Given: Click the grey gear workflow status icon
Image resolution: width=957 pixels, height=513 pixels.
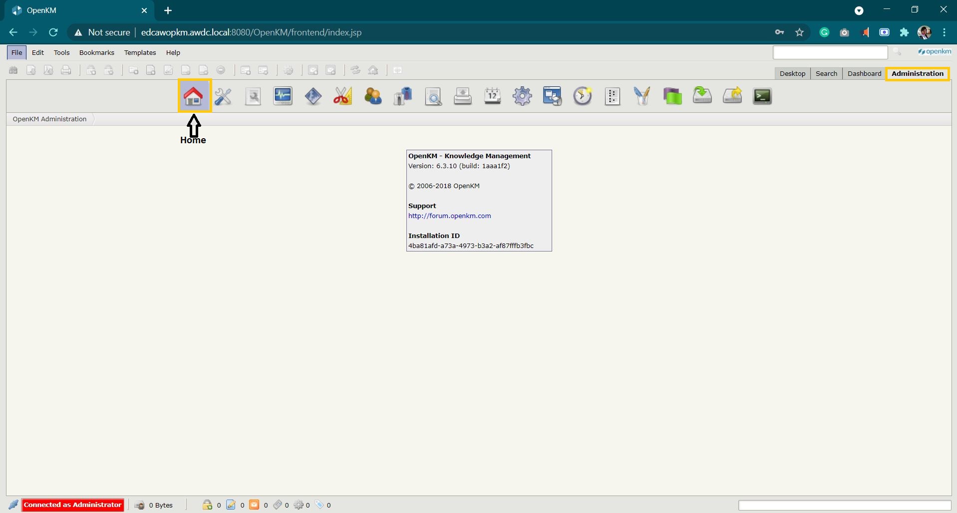Looking at the screenshot, I should pos(299,505).
